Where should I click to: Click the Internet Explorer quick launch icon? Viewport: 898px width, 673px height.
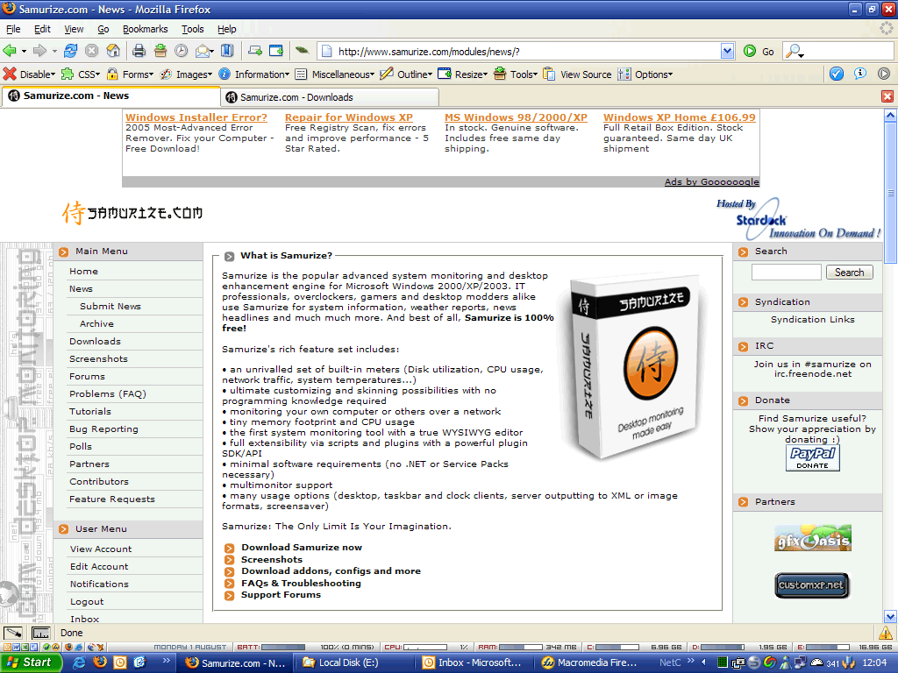(x=79, y=662)
